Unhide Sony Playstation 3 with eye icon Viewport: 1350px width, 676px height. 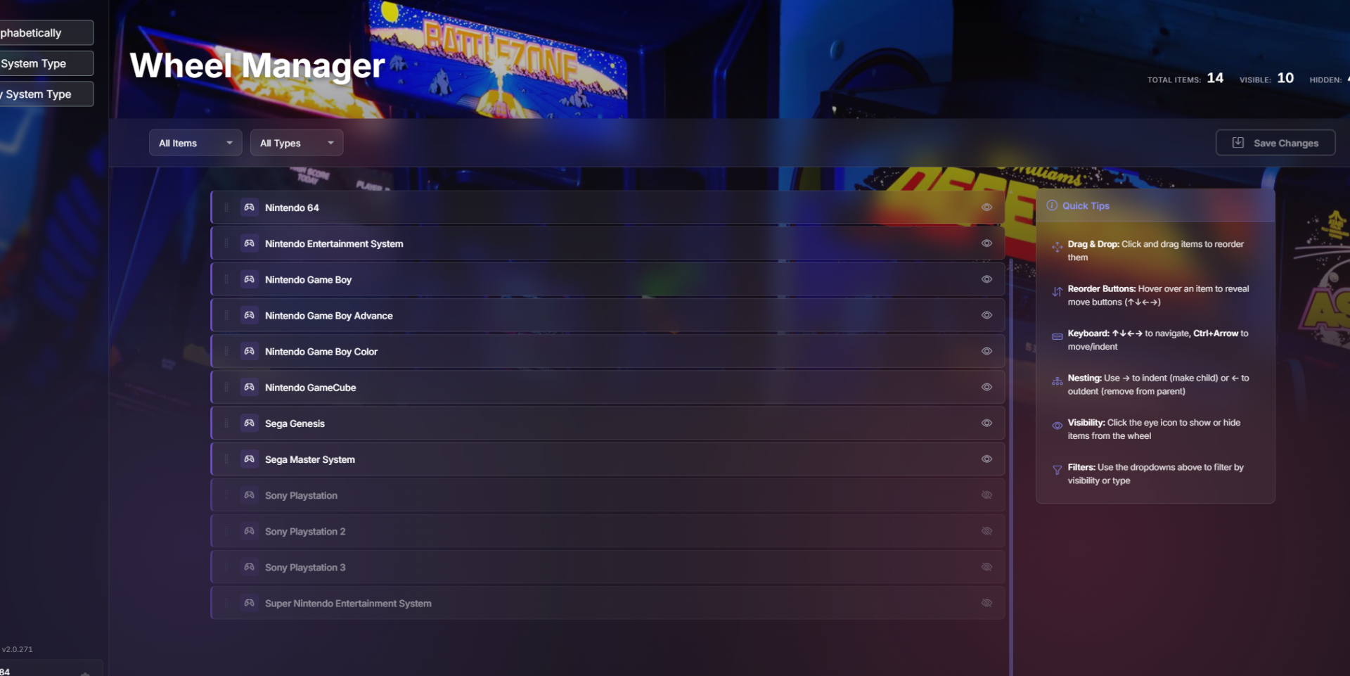(986, 567)
